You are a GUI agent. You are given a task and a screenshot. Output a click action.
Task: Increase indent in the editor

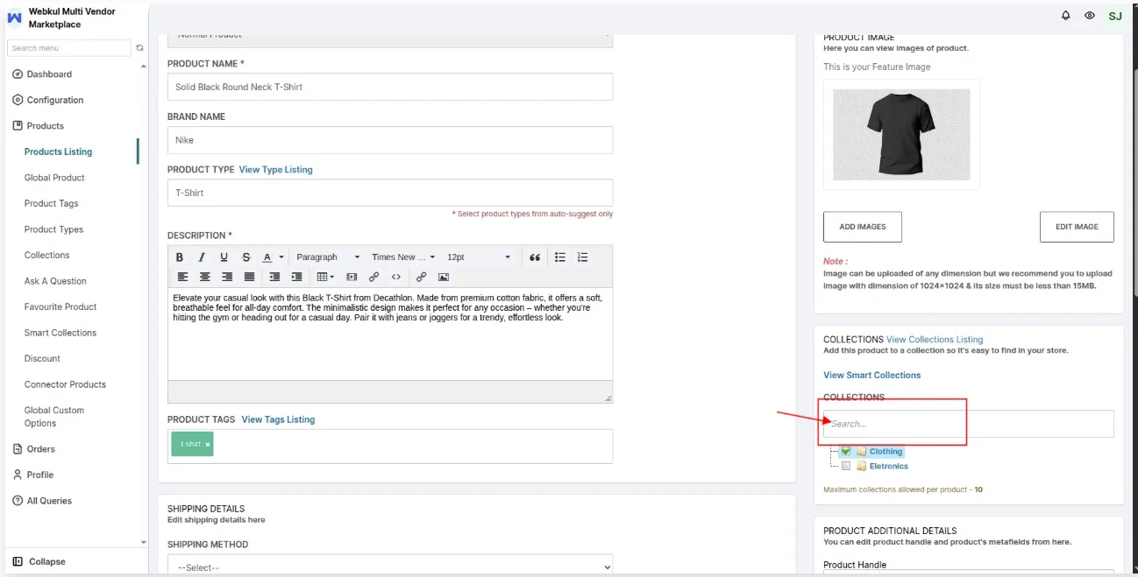coord(296,277)
